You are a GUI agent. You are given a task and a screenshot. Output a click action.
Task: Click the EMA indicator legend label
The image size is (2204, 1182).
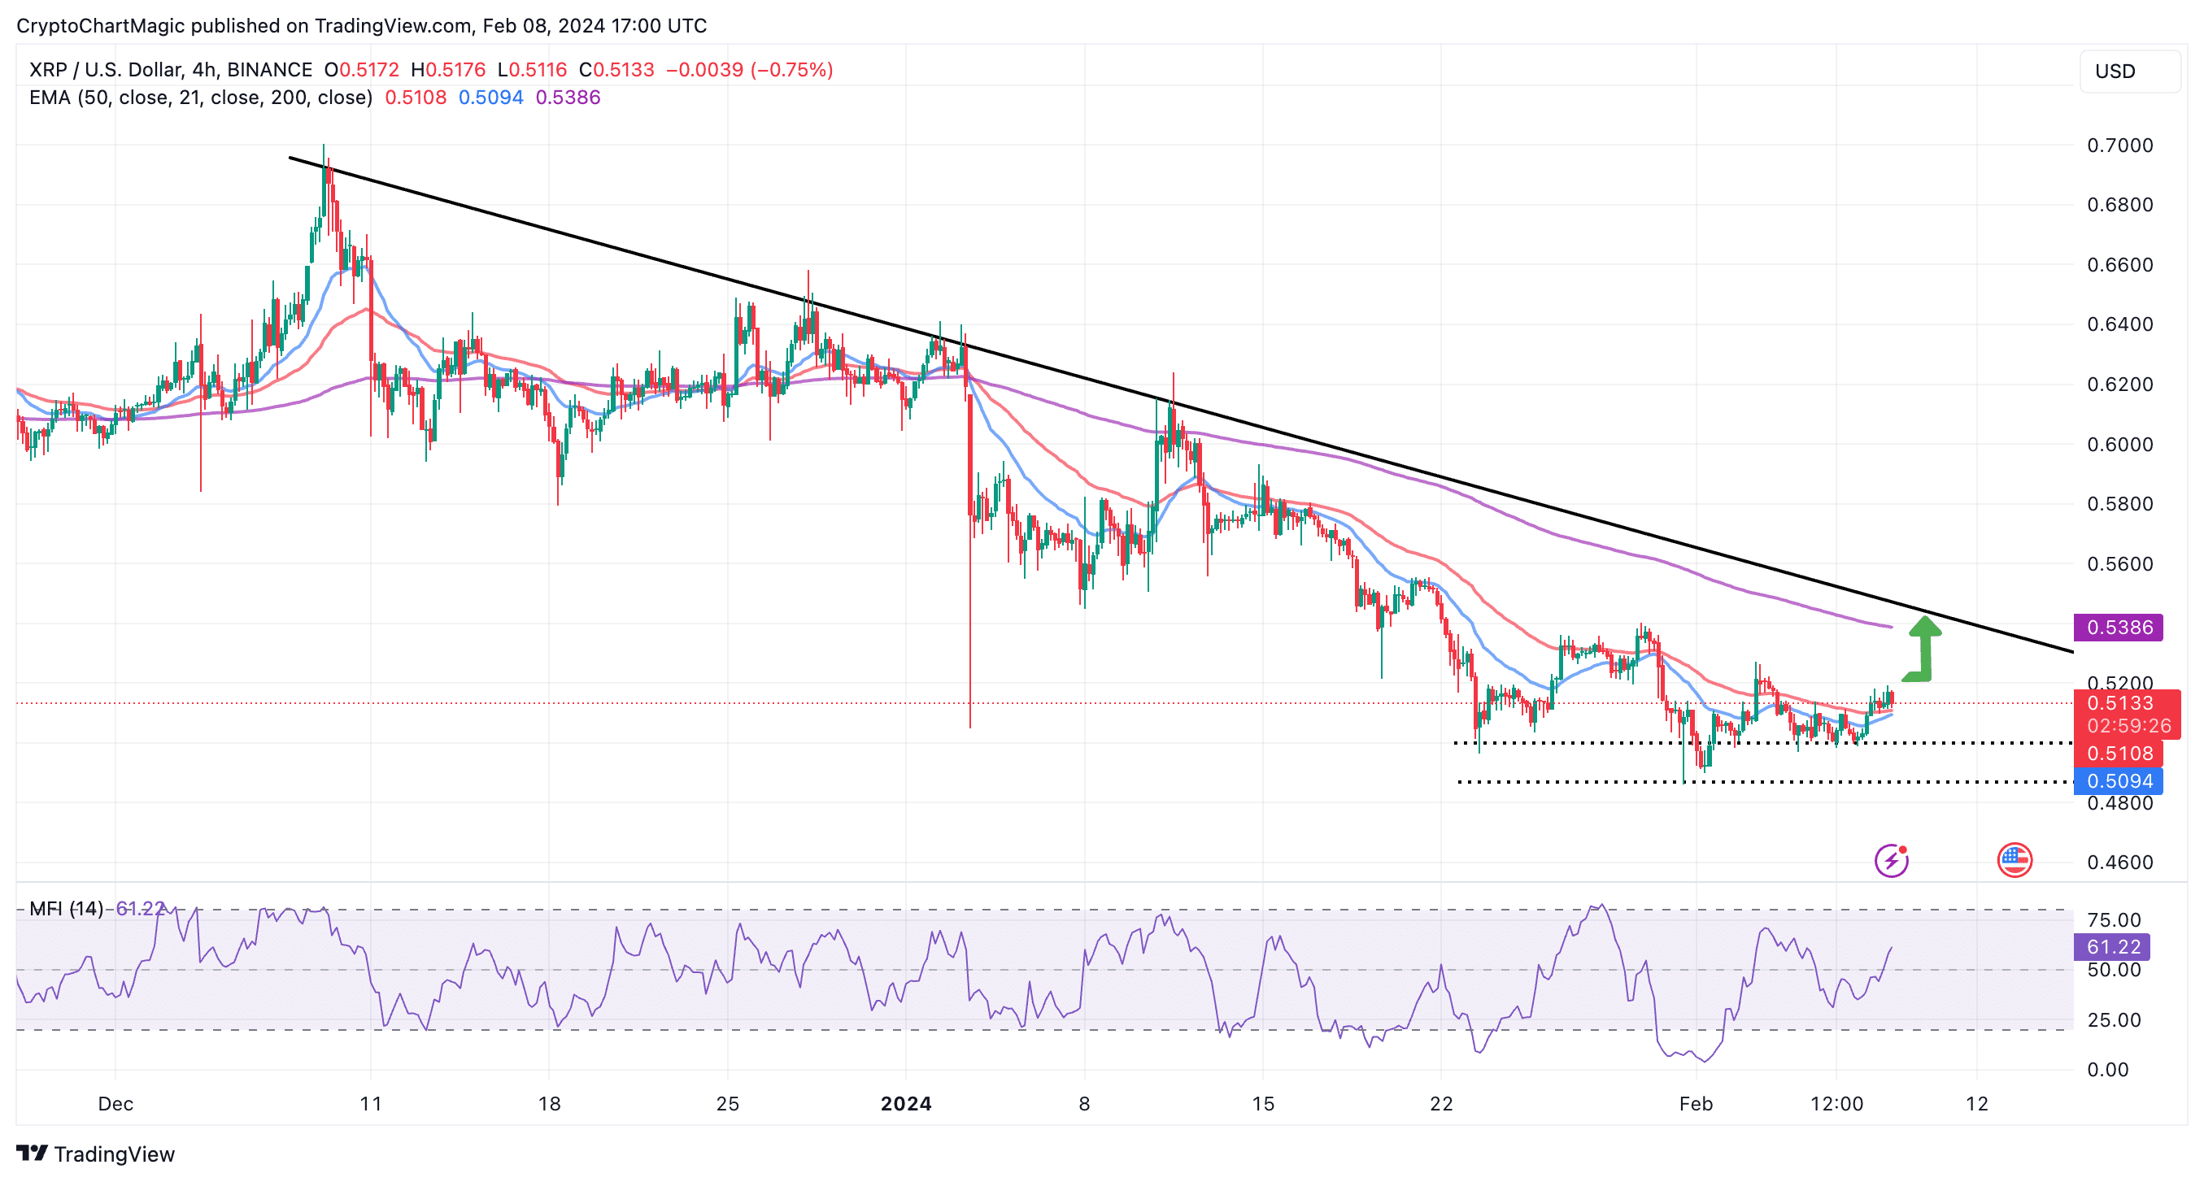(200, 98)
